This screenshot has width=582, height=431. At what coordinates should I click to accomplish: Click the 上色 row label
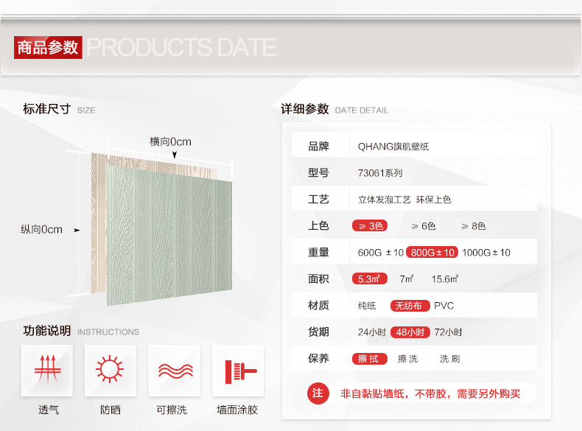pyautogui.click(x=318, y=225)
